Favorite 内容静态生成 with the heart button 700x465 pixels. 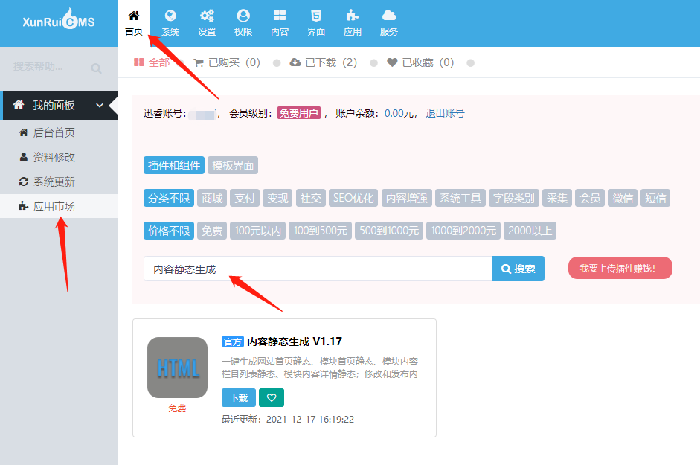(271, 398)
